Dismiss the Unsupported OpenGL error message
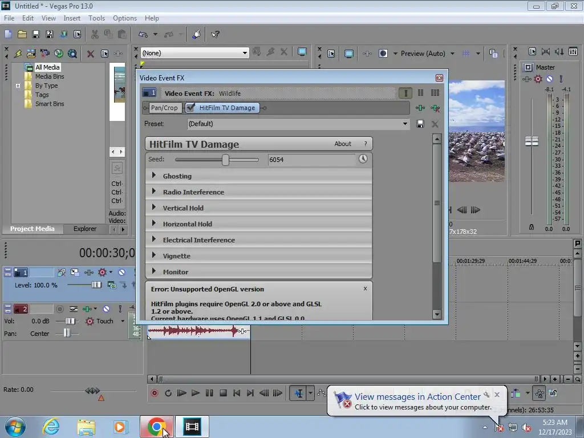Viewport: 584px width, 438px height. point(365,288)
